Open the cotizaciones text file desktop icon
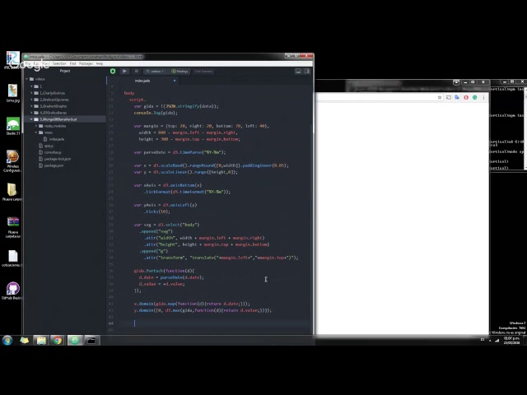Screen dimensions: 527x395 (12, 258)
